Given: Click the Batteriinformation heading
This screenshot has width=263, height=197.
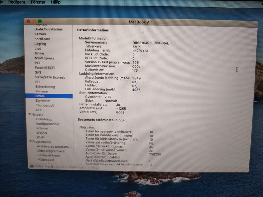Looking at the screenshot, I should [93, 30].
